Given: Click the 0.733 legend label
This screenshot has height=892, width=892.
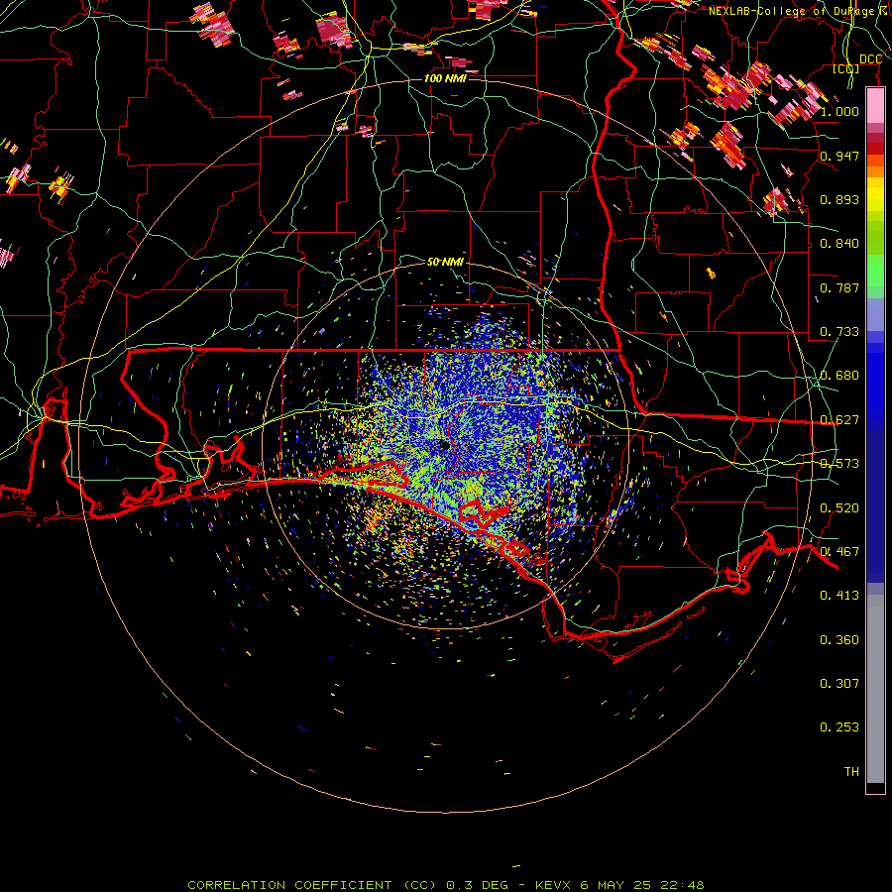Looking at the screenshot, I should tap(839, 332).
